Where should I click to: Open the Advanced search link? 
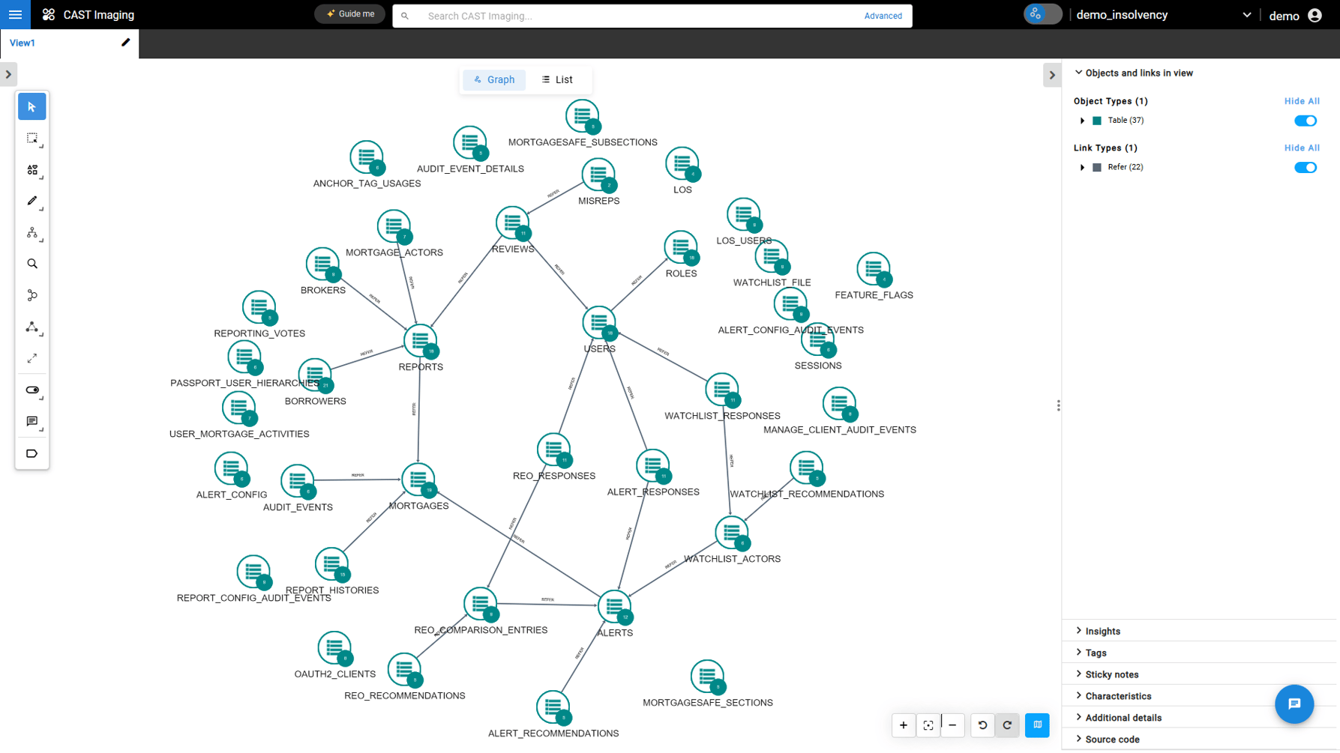(883, 16)
